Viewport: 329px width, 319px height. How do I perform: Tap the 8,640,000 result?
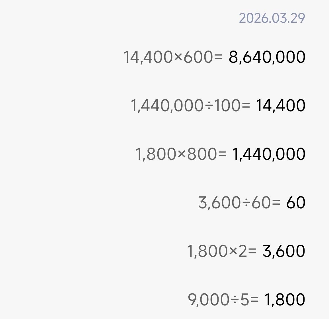coord(267,57)
